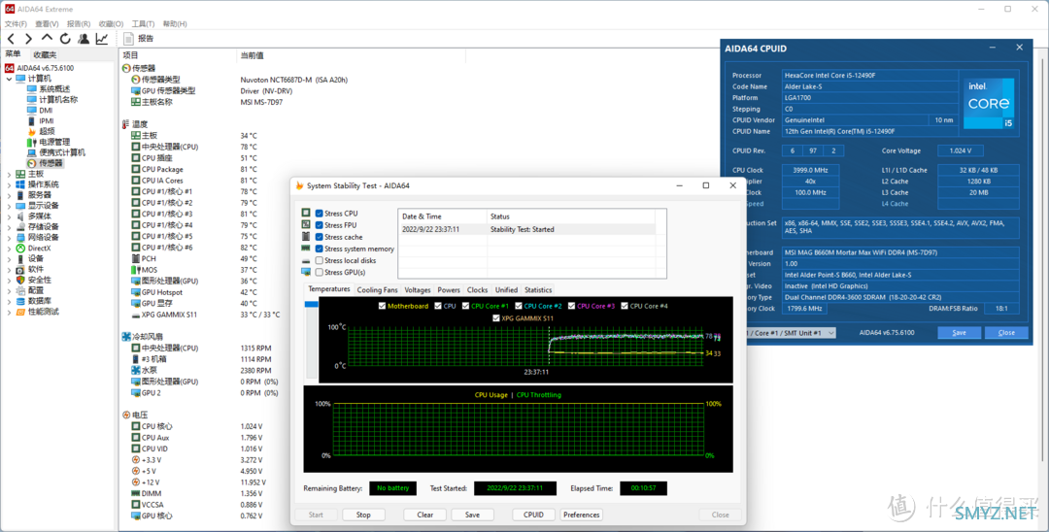Click the 安全性 shield icon in tree

point(20,280)
